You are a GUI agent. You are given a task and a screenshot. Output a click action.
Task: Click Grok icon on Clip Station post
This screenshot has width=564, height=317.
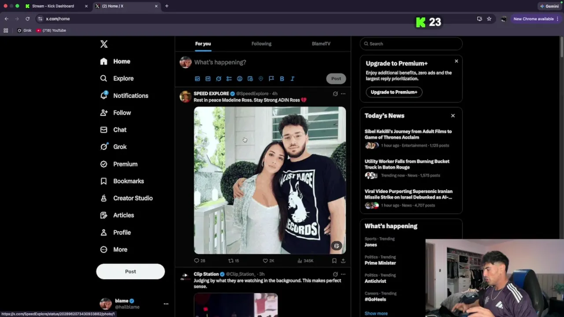tap(335, 274)
